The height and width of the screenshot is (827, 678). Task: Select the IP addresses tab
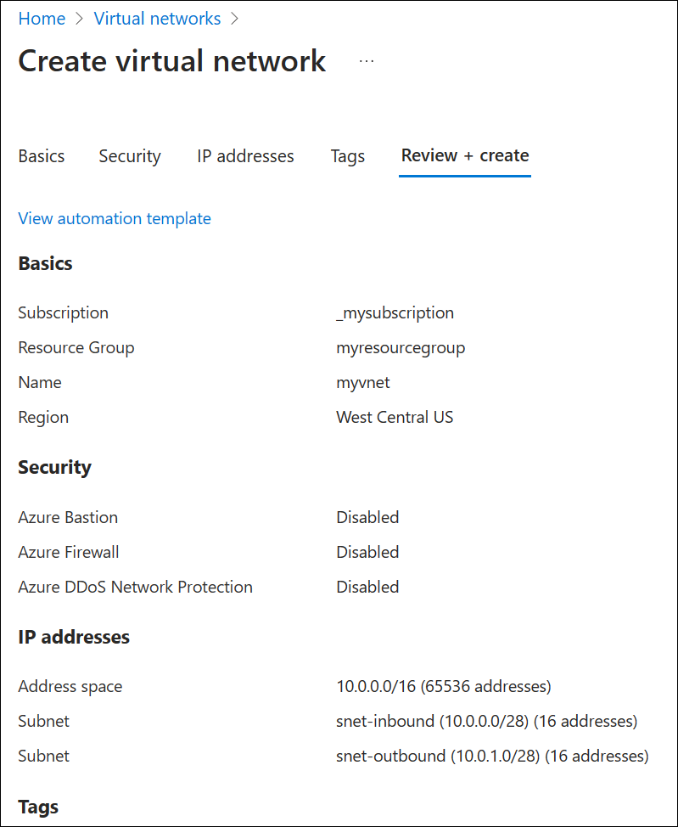tap(245, 155)
